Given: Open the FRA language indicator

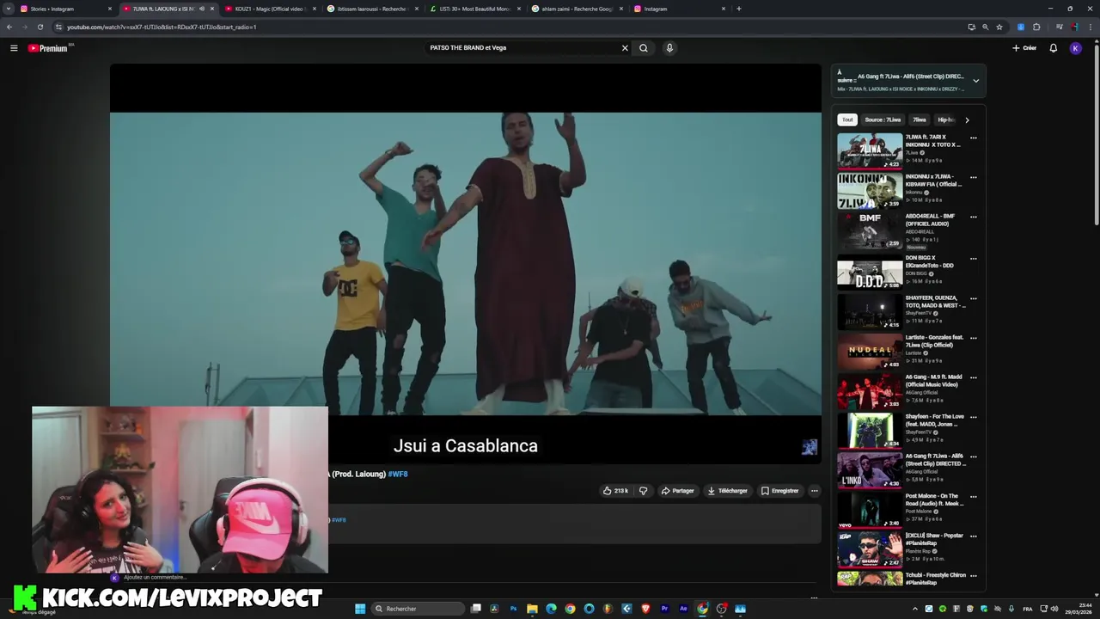Looking at the screenshot, I should coord(1027,609).
